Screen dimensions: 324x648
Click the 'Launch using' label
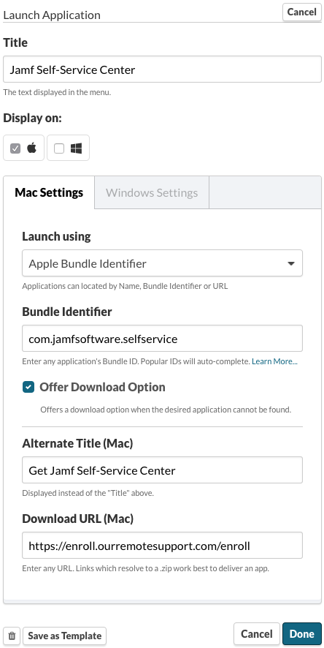pyautogui.click(x=56, y=236)
